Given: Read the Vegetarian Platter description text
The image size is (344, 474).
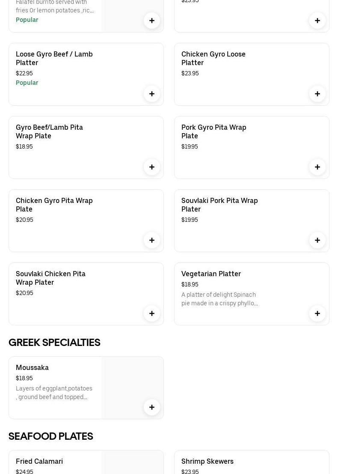Looking at the screenshot, I should pyautogui.click(x=219, y=299).
